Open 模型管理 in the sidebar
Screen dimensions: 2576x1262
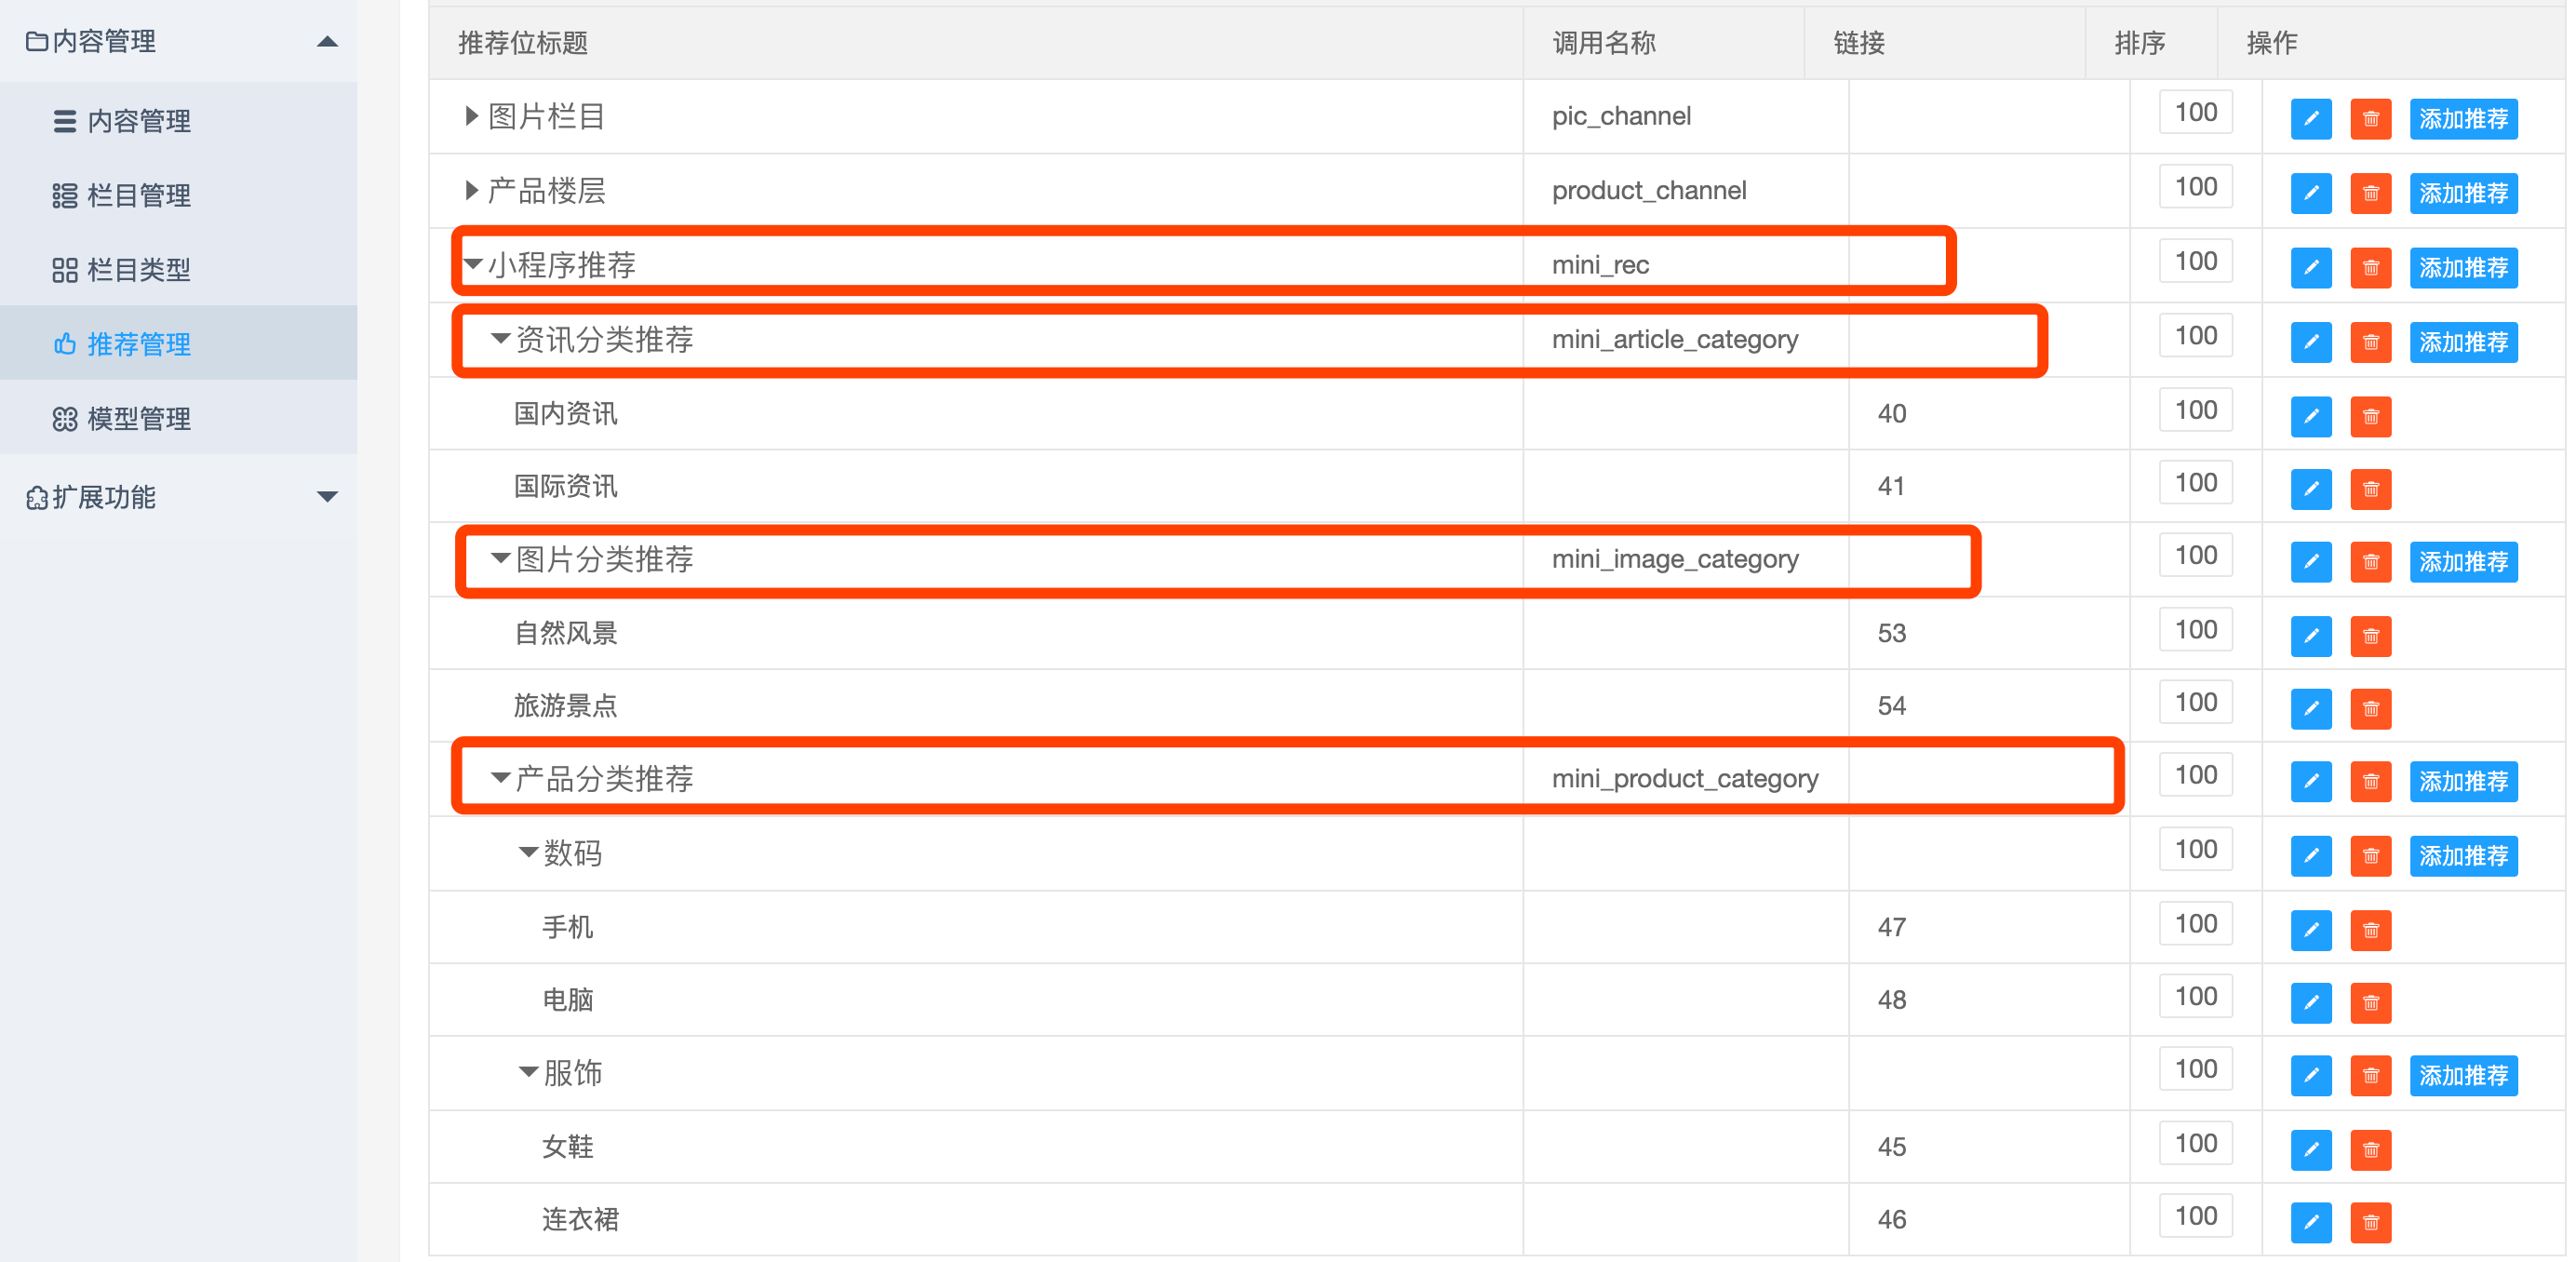click(178, 418)
